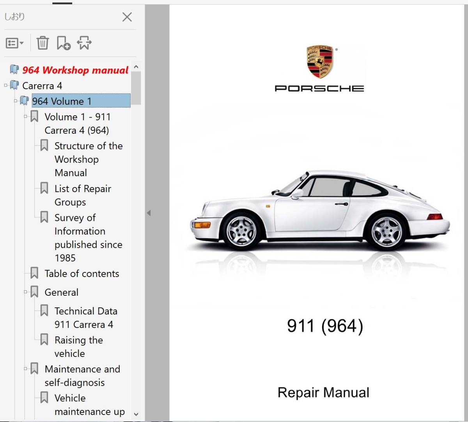
Task: Collapse 'Maintenance and self-diagnosis' node
Action: [26, 368]
